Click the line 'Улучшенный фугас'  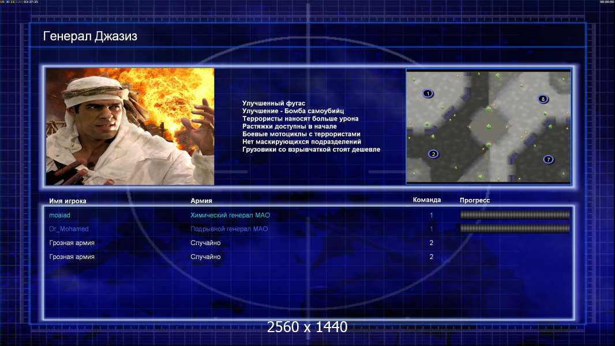pos(273,103)
